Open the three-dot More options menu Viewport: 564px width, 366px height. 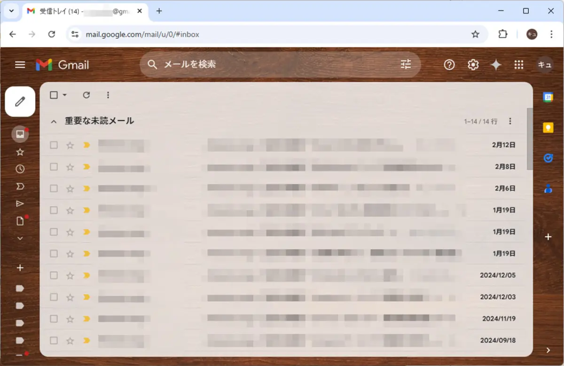pyautogui.click(x=108, y=95)
